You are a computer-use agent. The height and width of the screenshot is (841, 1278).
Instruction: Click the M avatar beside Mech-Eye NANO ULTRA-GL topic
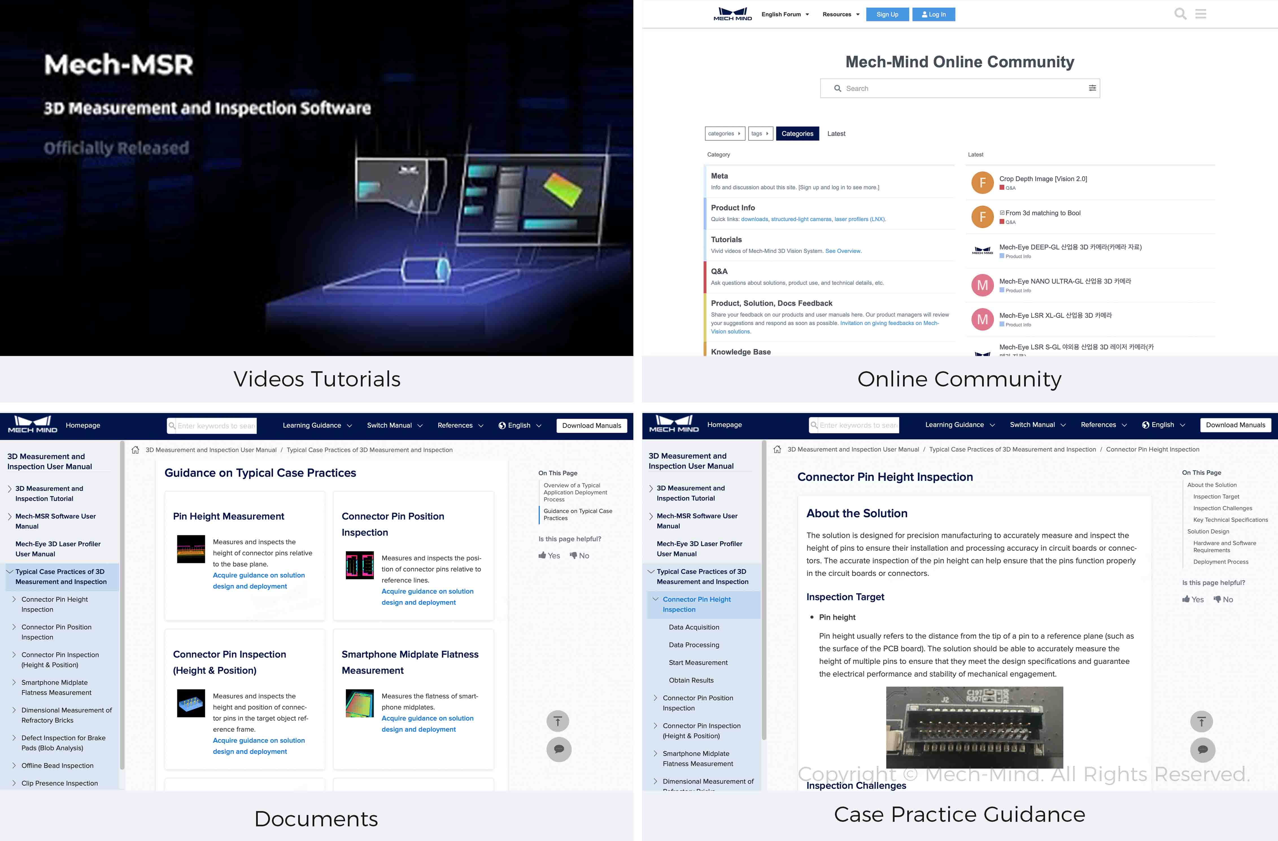pyautogui.click(x=982, y=285)
